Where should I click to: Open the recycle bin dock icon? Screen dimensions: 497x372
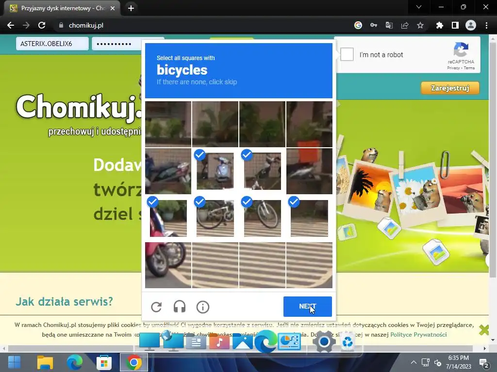[348, 341]
